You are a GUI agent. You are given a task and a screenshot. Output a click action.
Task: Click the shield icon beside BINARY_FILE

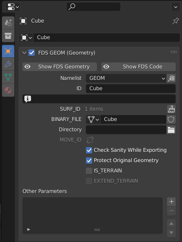[x=171, y=119]
